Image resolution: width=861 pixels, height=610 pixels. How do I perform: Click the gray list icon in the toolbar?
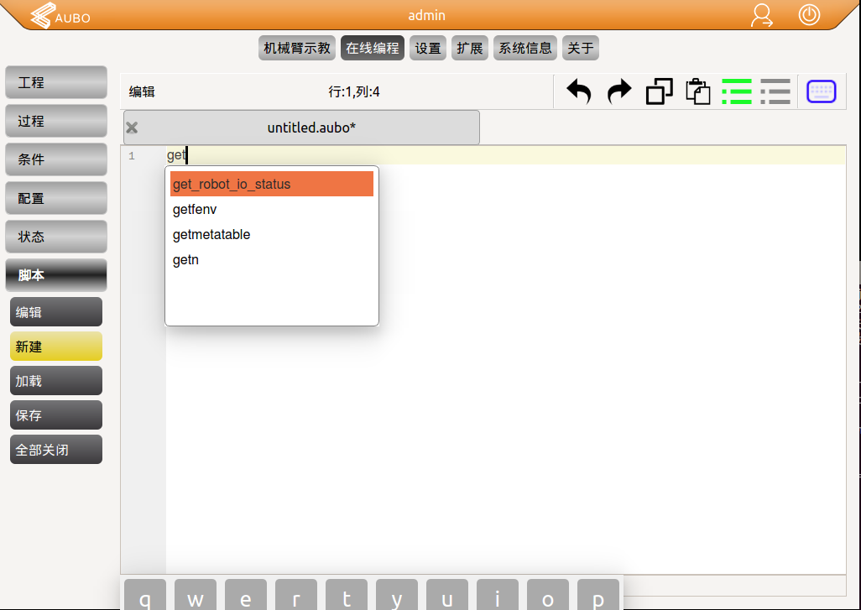pyautogui.click(x=775, y=91)
